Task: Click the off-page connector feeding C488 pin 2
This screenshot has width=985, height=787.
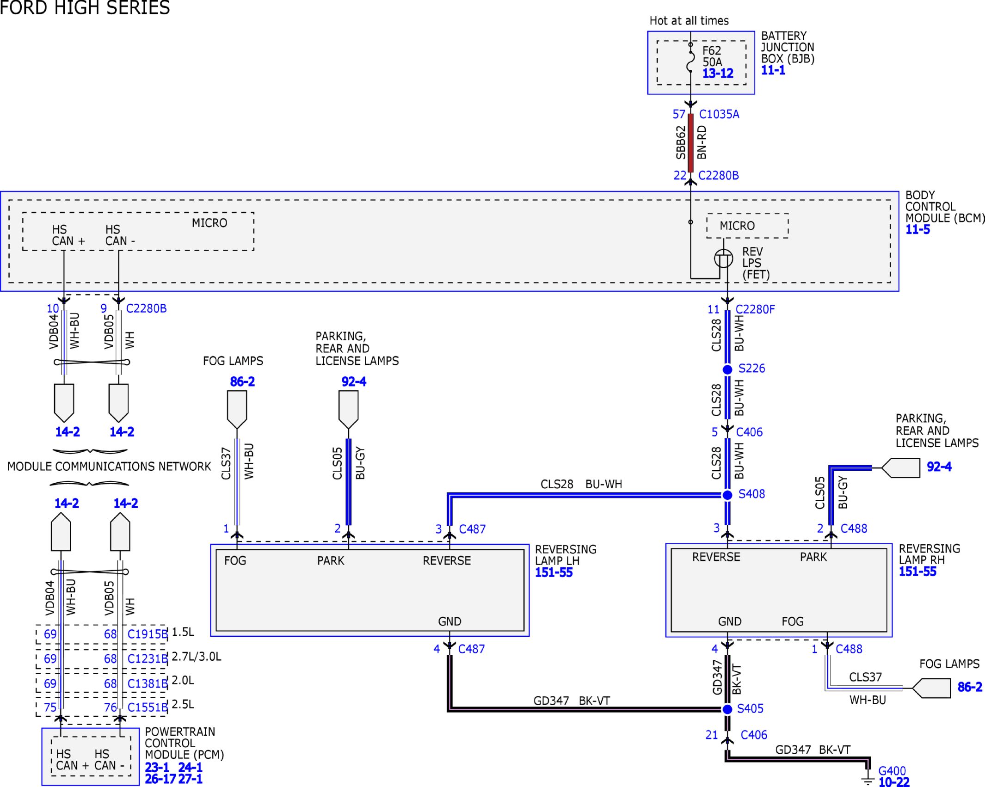Action: [x=900, y=468]
